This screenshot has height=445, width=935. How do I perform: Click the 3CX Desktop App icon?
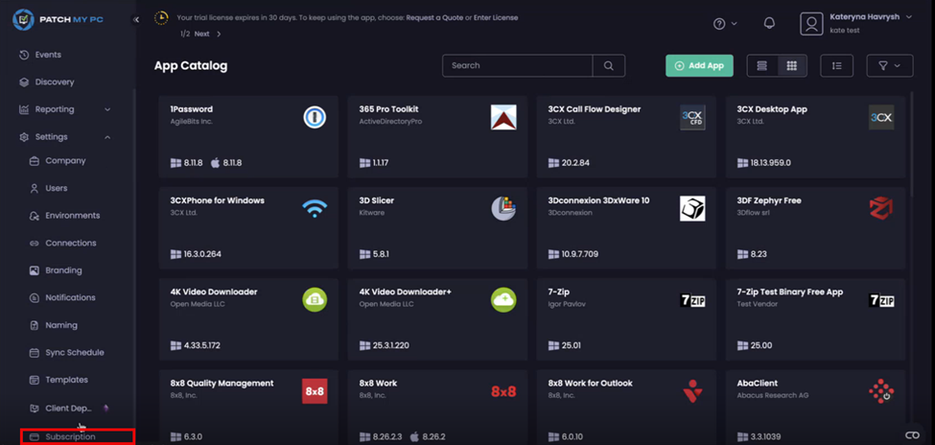tap(881, 117)
